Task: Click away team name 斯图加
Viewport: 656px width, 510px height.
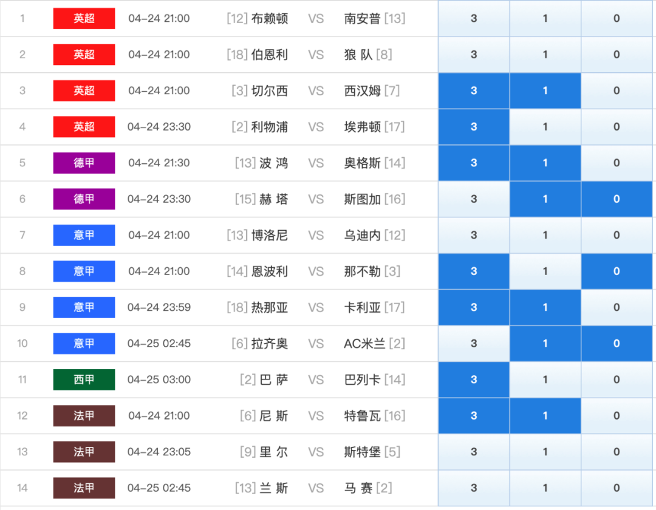Action: tap(362, 199)
